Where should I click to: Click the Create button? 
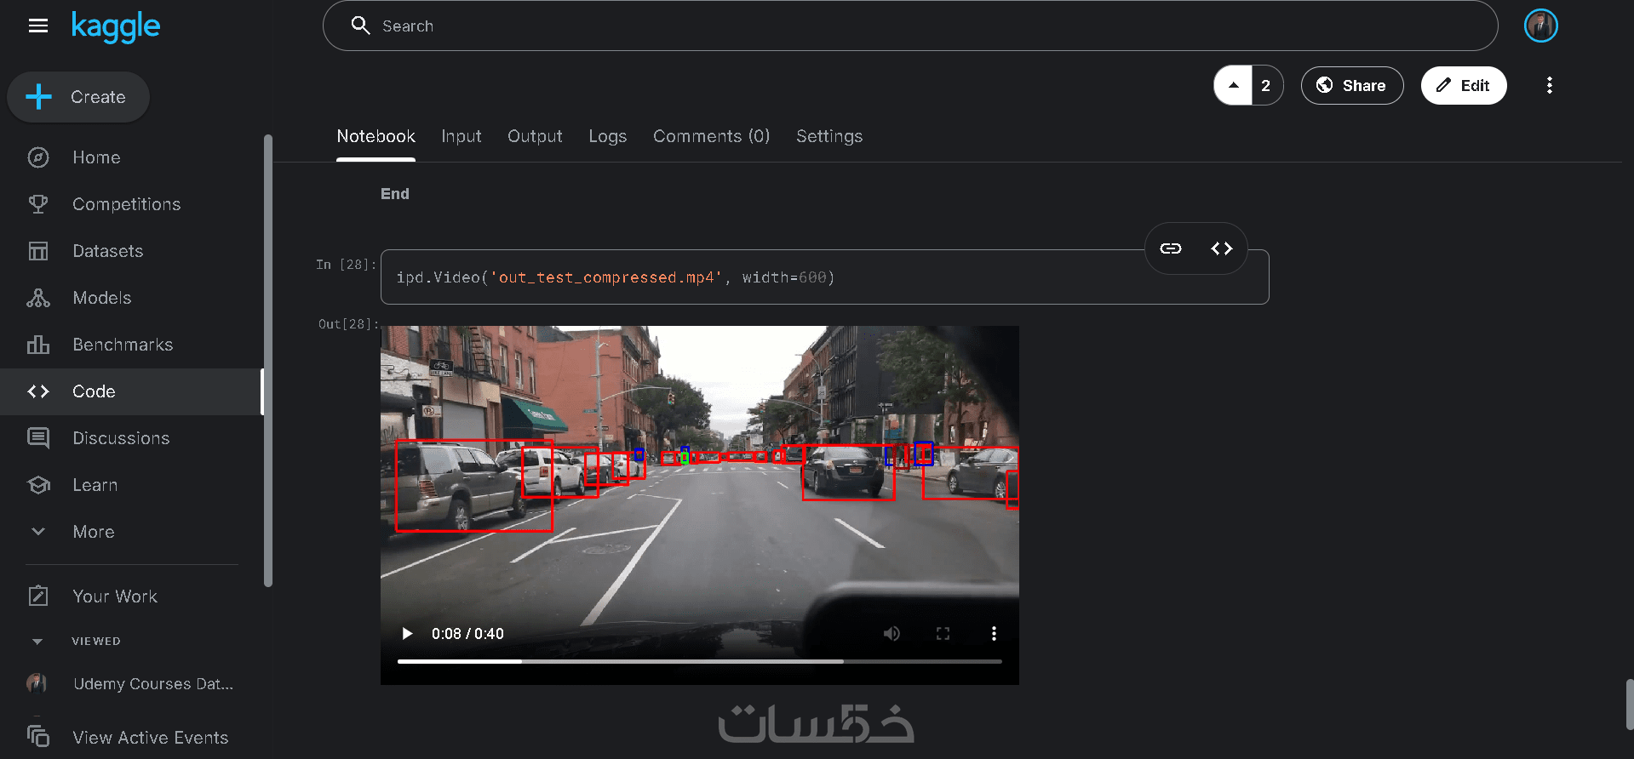78,97
